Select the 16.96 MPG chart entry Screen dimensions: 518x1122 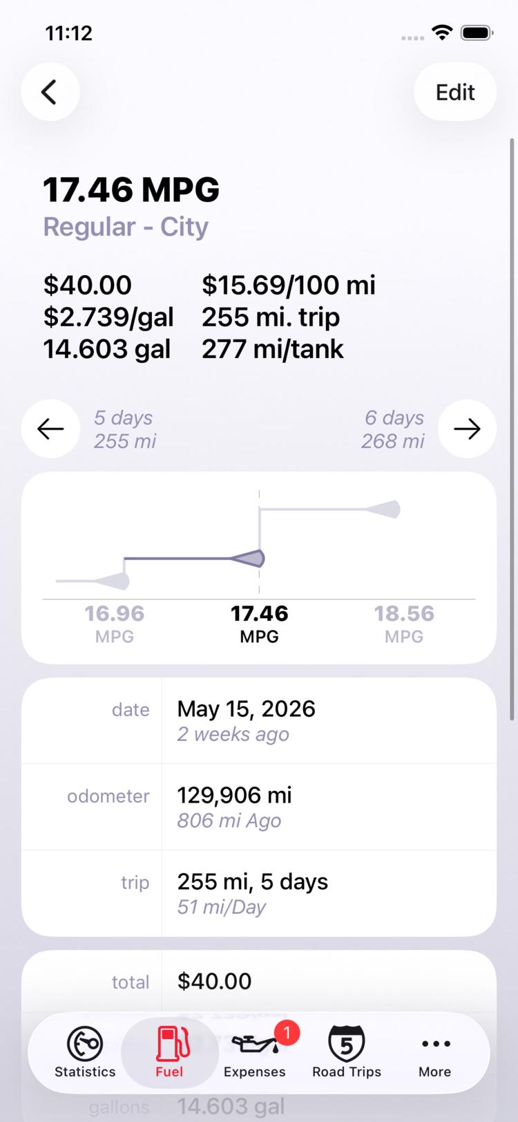115,624
